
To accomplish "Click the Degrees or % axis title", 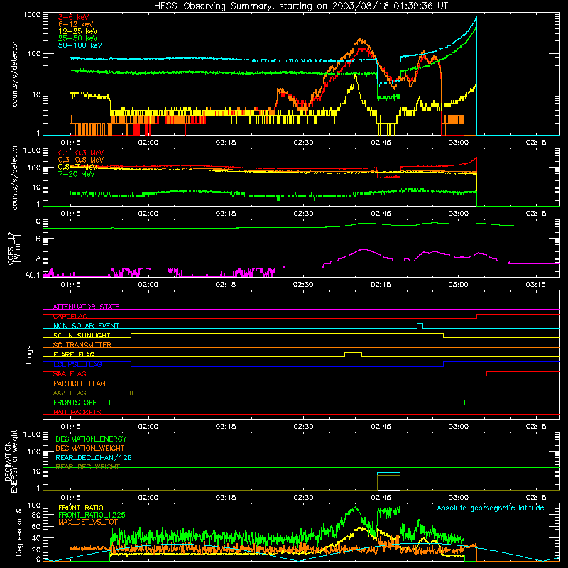I will click(18, 532).
